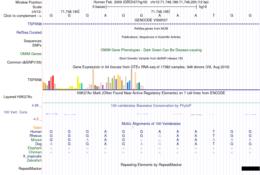Click the '5 bases' scale label
The width and height of the screenshot is (260, 175).
(x=99, y=7)
